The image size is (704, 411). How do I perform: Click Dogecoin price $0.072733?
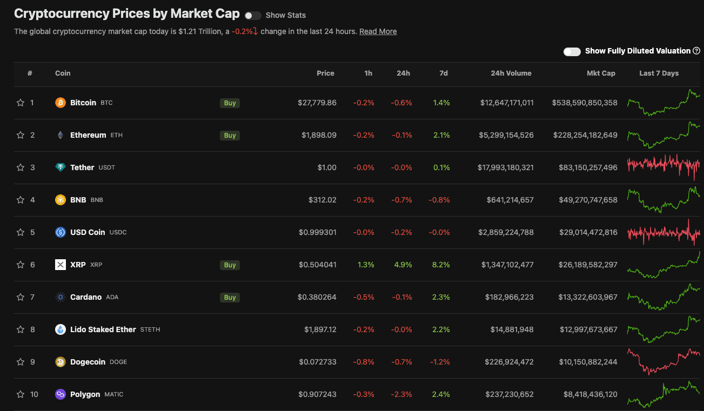point(318,362)
